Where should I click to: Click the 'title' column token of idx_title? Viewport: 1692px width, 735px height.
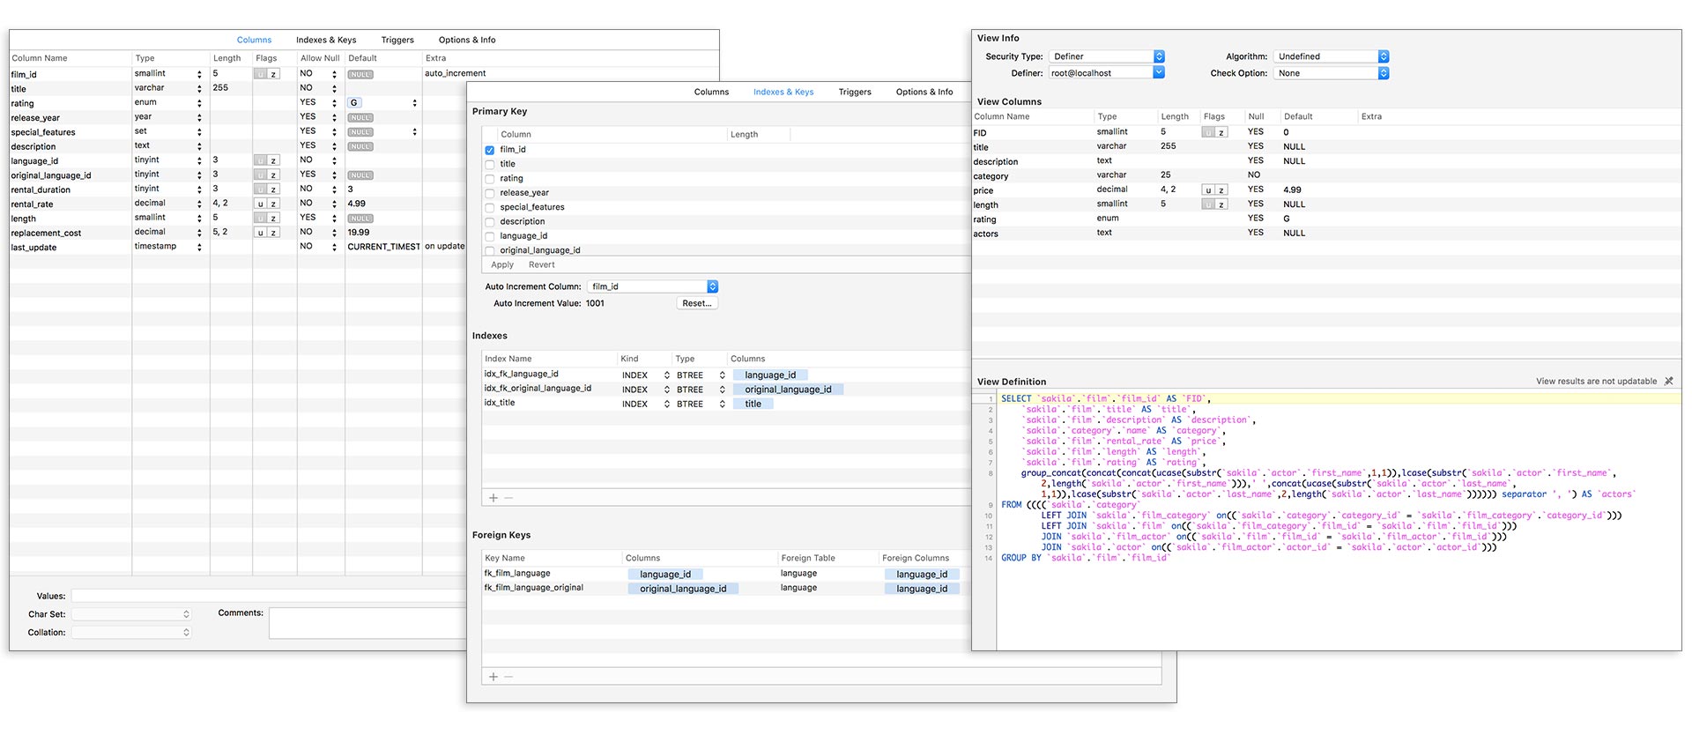click(x=753, y=404)
